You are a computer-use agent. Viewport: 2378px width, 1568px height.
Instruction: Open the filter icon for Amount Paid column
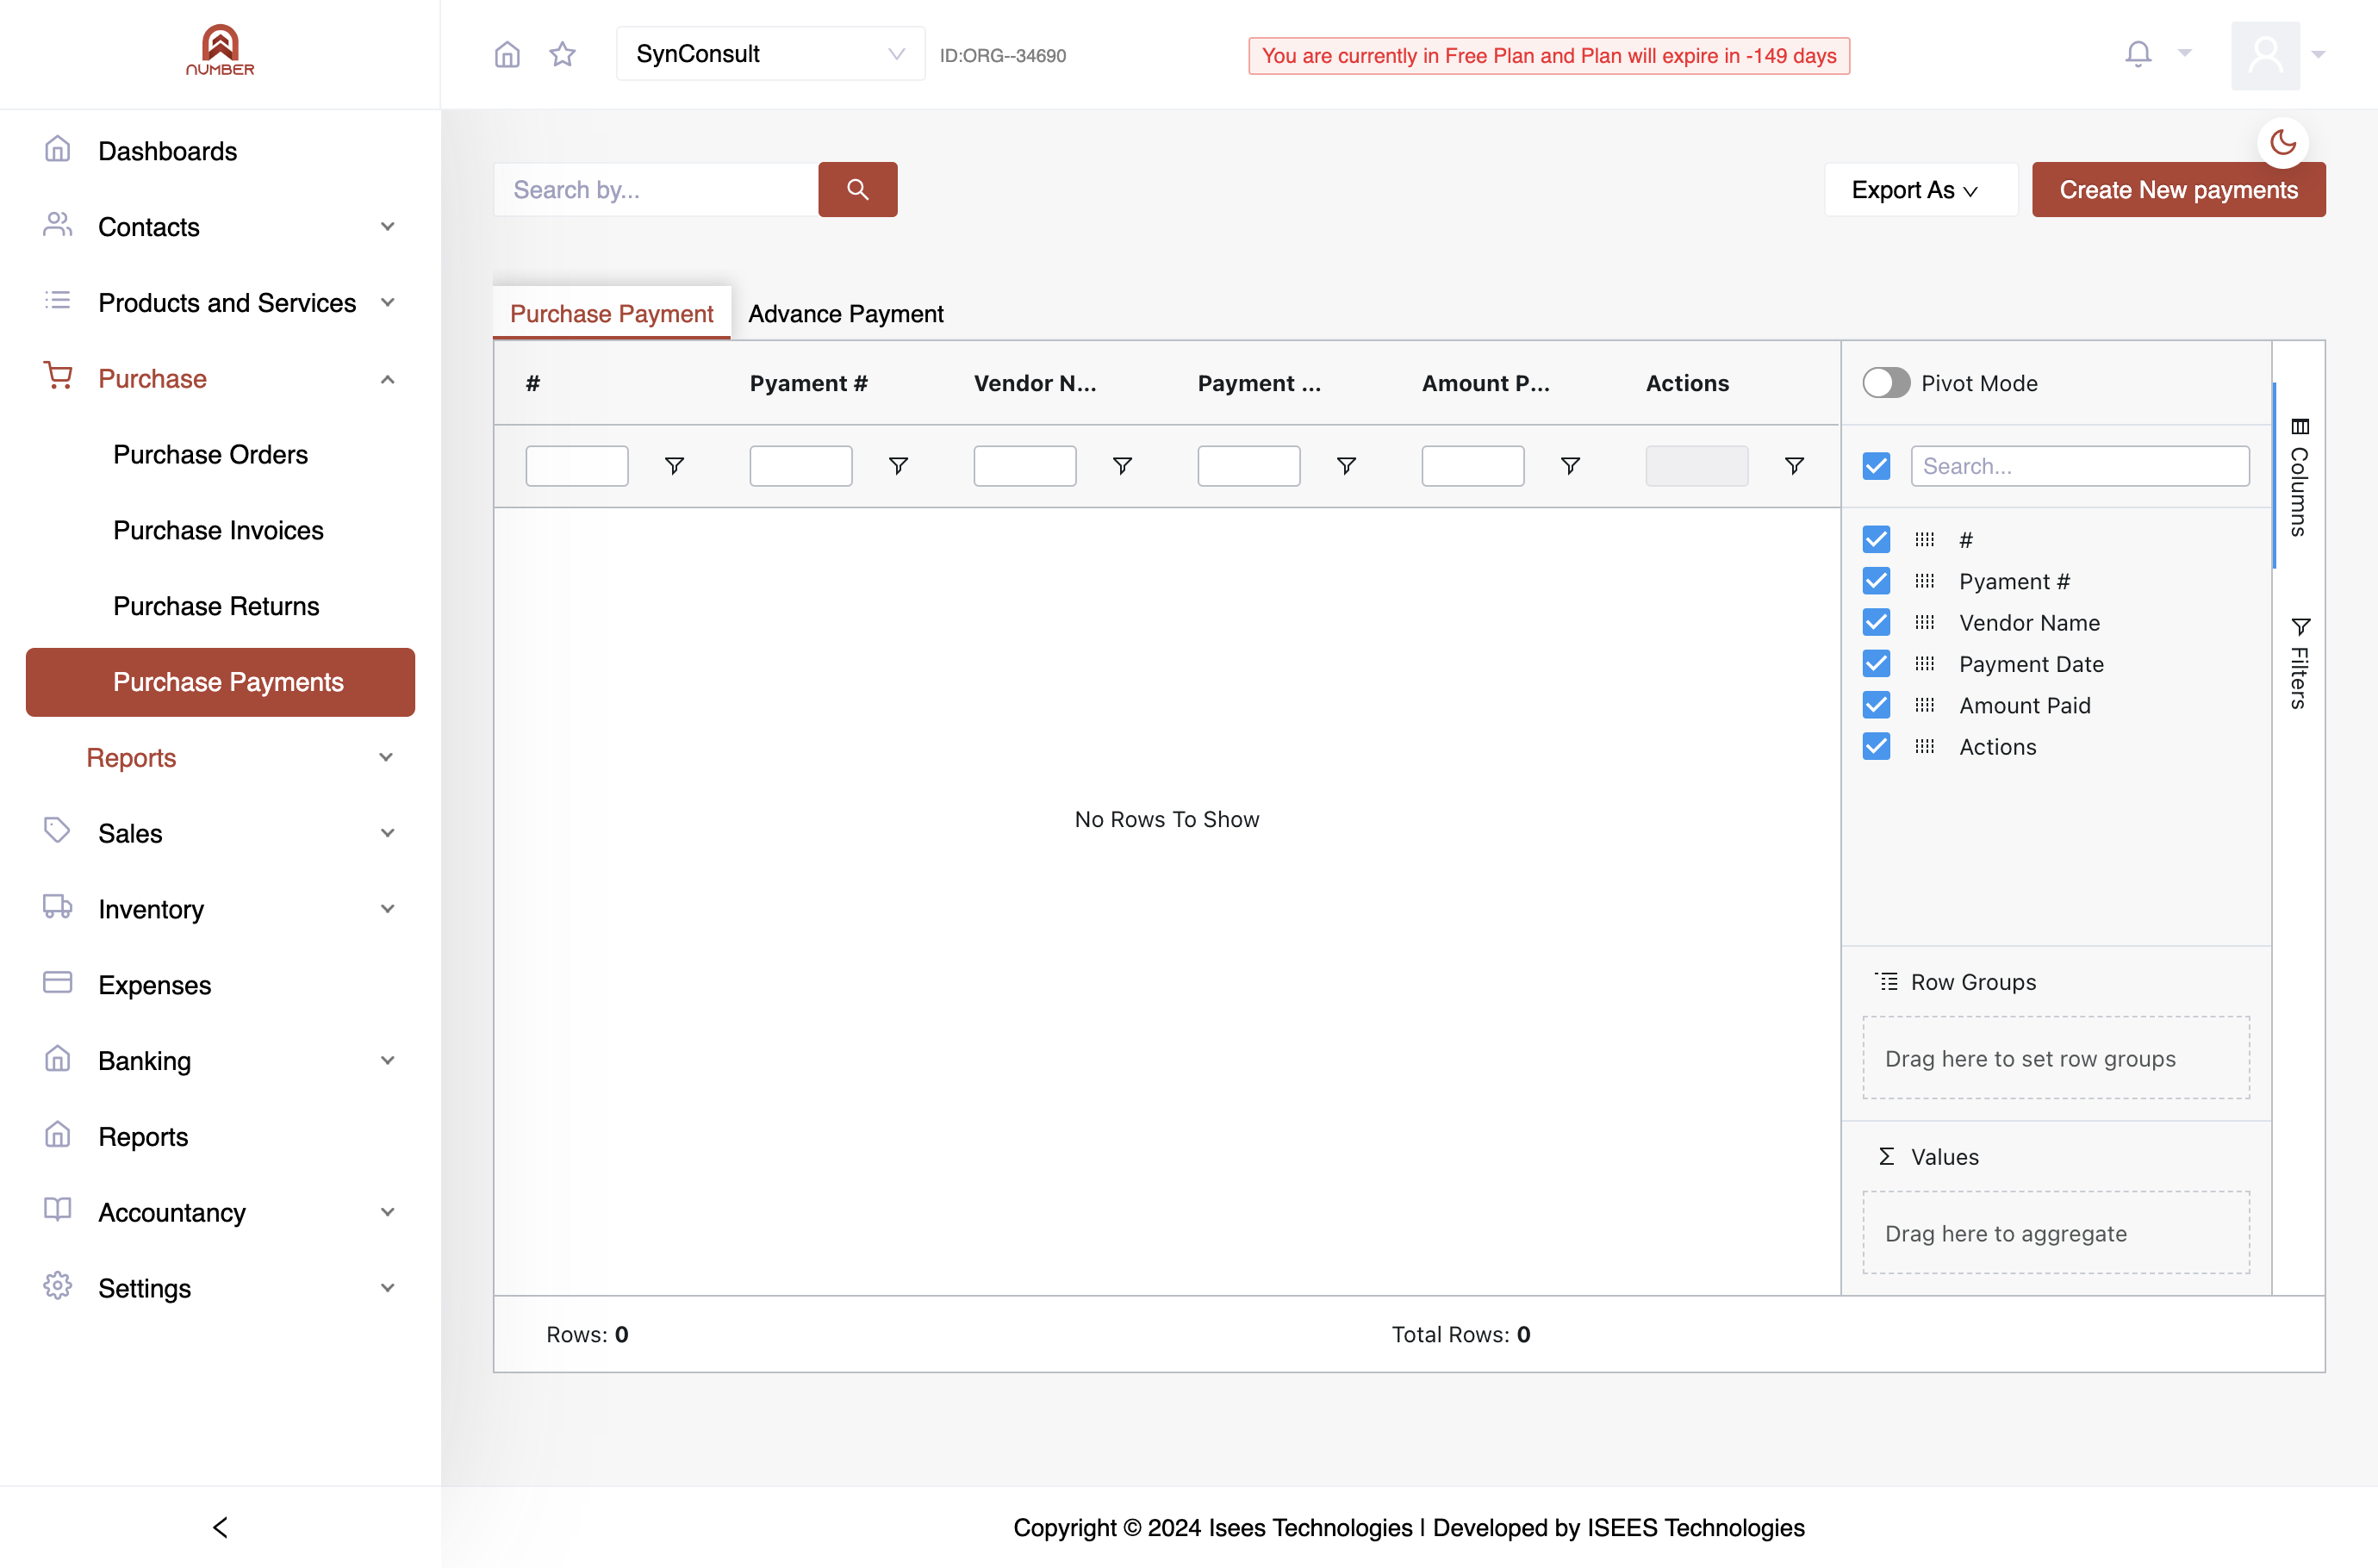click(1570, 466)
